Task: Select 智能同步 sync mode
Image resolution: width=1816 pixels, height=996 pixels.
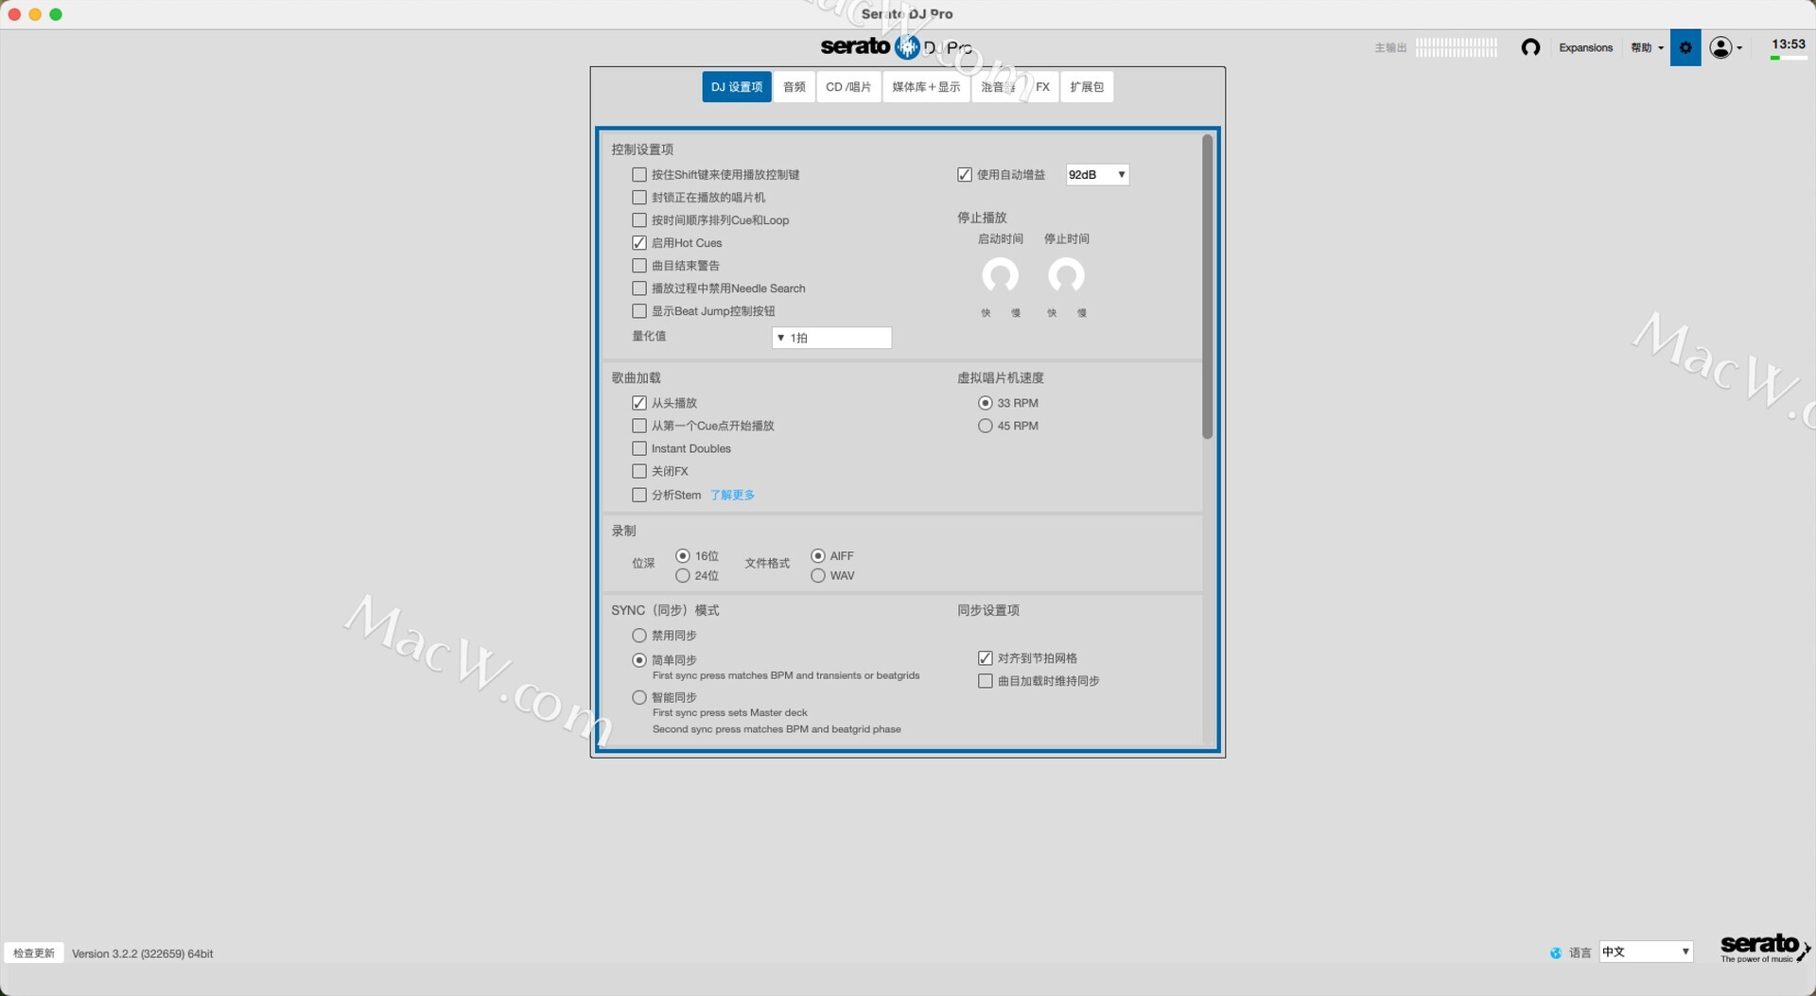Action: pos(639,697)
